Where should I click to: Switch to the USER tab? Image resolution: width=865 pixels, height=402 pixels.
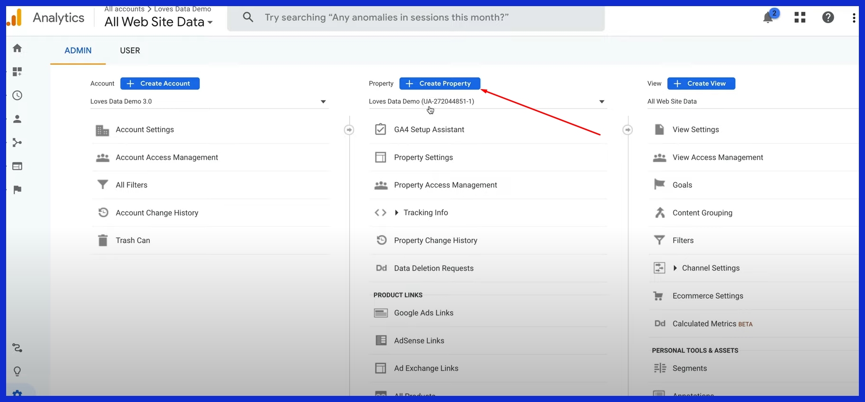tap(130, 50)
